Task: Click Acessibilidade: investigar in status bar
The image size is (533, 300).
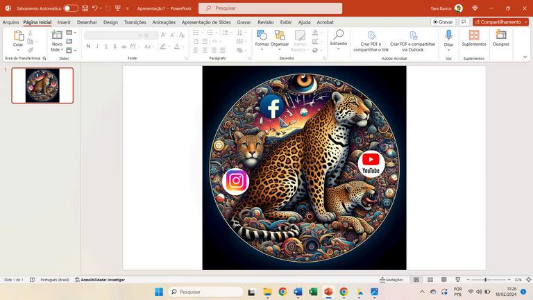Action: pyautogui.click(x=100, y=280)
